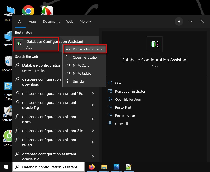The image size is (210, 172).
Task: Click Uninstall in the preview pane
Action: click(x=122, y=124)
